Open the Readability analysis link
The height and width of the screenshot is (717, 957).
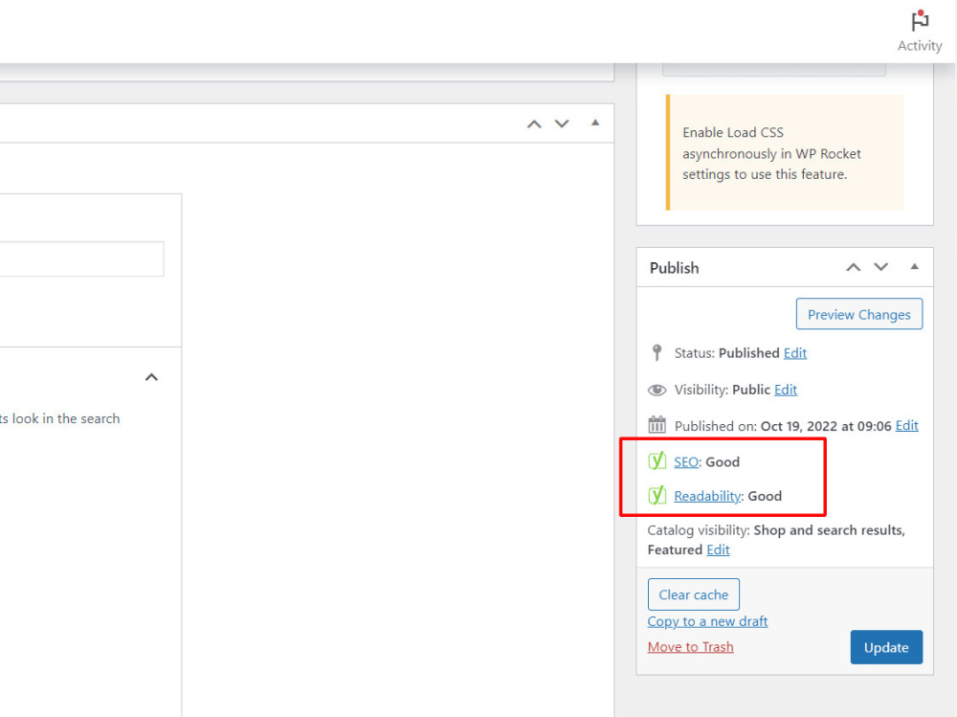[x=707, y=496]
